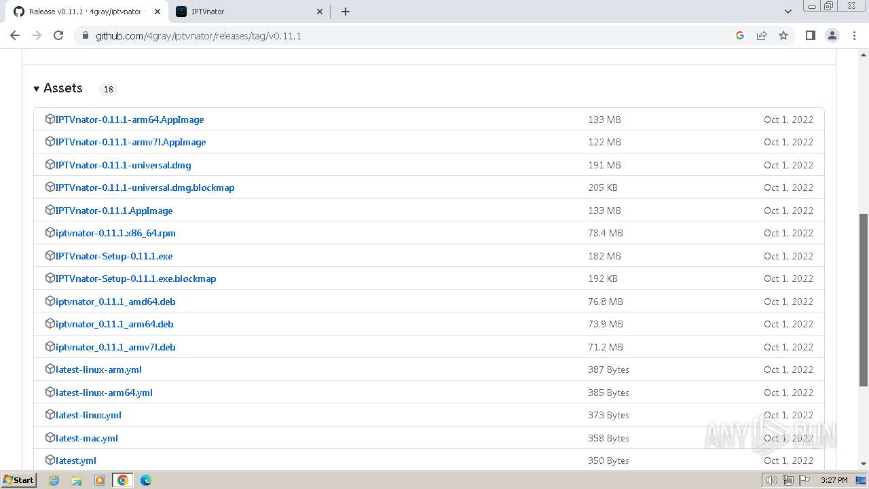Open a new browser tab
869x489 pixels.
tap(345, 12)
